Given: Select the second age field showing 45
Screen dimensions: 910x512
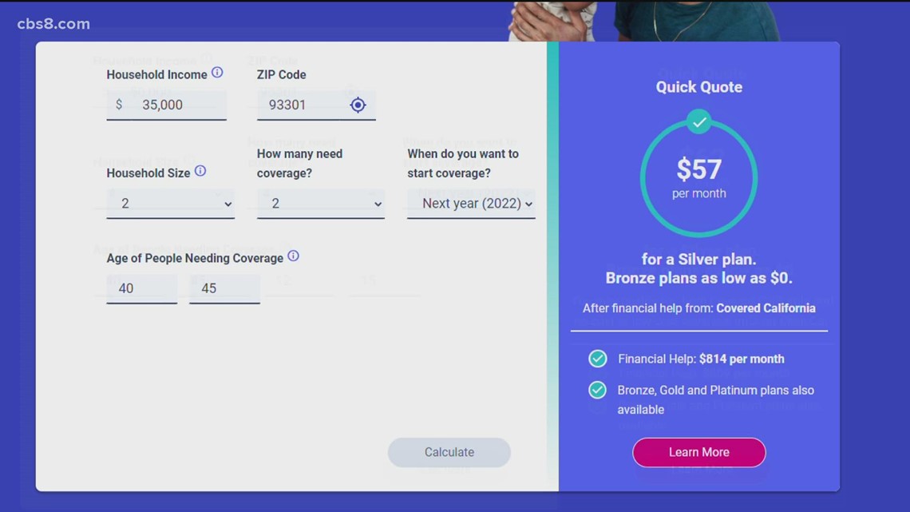Looking at the screenshot, I should point(224,288).
